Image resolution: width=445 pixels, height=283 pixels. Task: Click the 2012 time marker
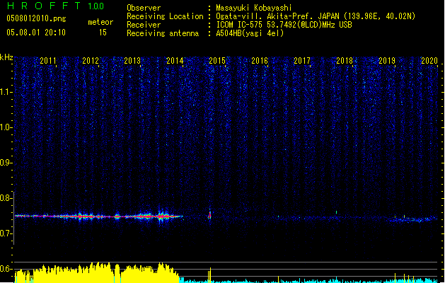pyautogui.click(x=91, y=61)
